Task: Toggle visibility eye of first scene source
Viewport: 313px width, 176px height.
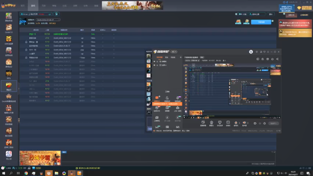Action: coord(155,62)
